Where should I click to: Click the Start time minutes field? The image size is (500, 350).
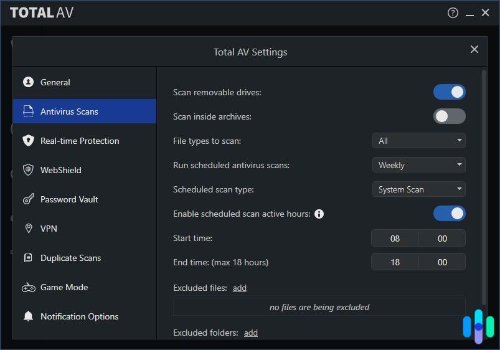(442, 239)
